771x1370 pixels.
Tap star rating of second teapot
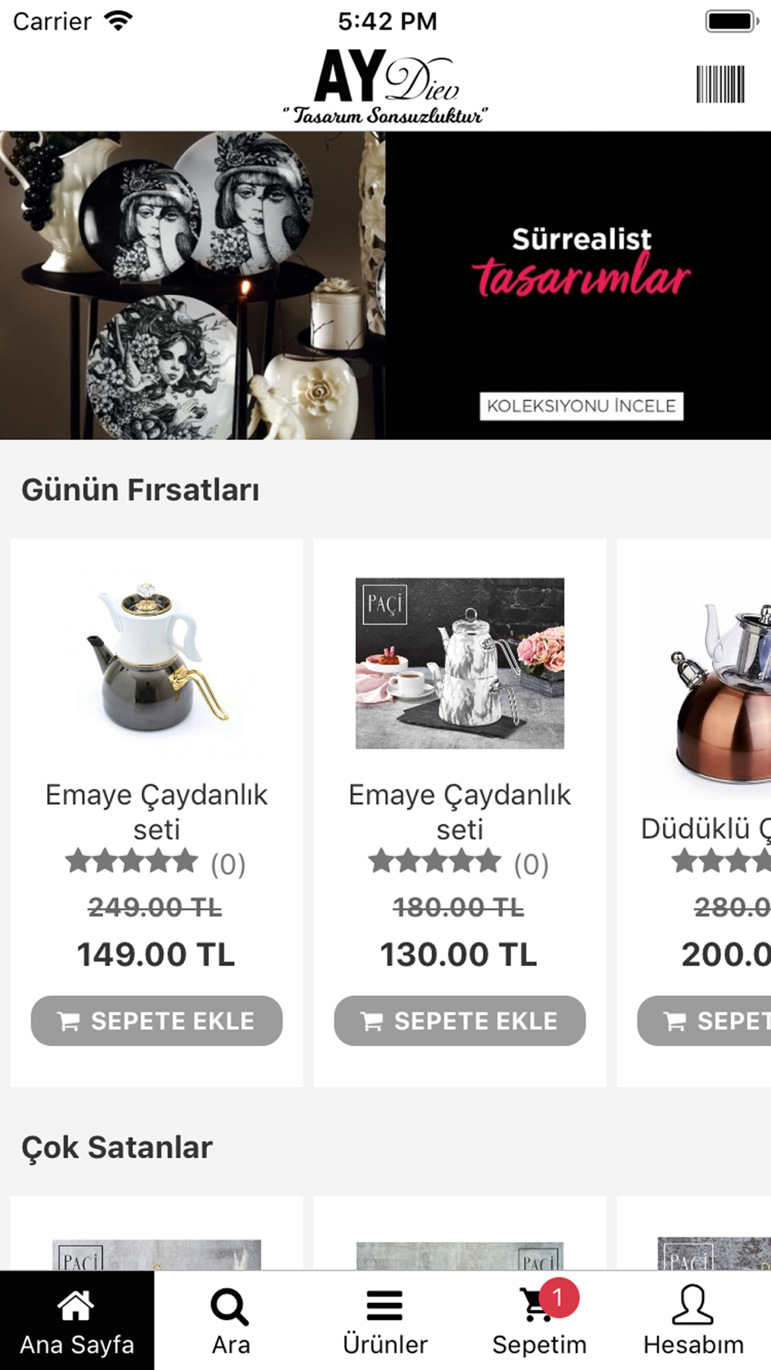click(435, 861)
